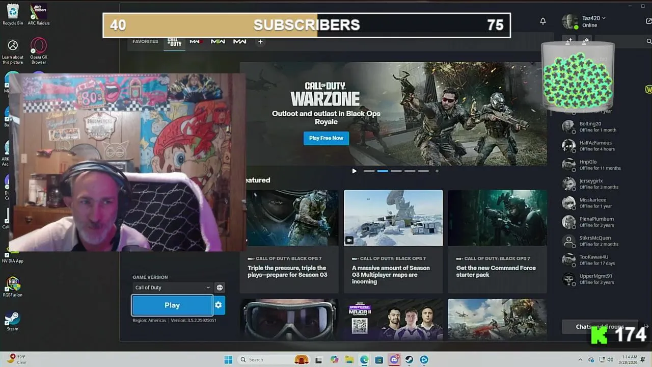
Task: Open the Opera GX Browser shortcut
Action: (39, 51)
